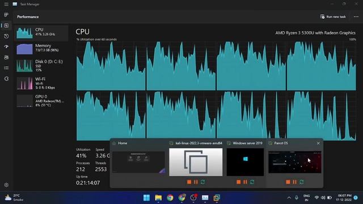Click the Home tab title in preview
The width and height of the screenshot is (363, 204).
(123, 143)
